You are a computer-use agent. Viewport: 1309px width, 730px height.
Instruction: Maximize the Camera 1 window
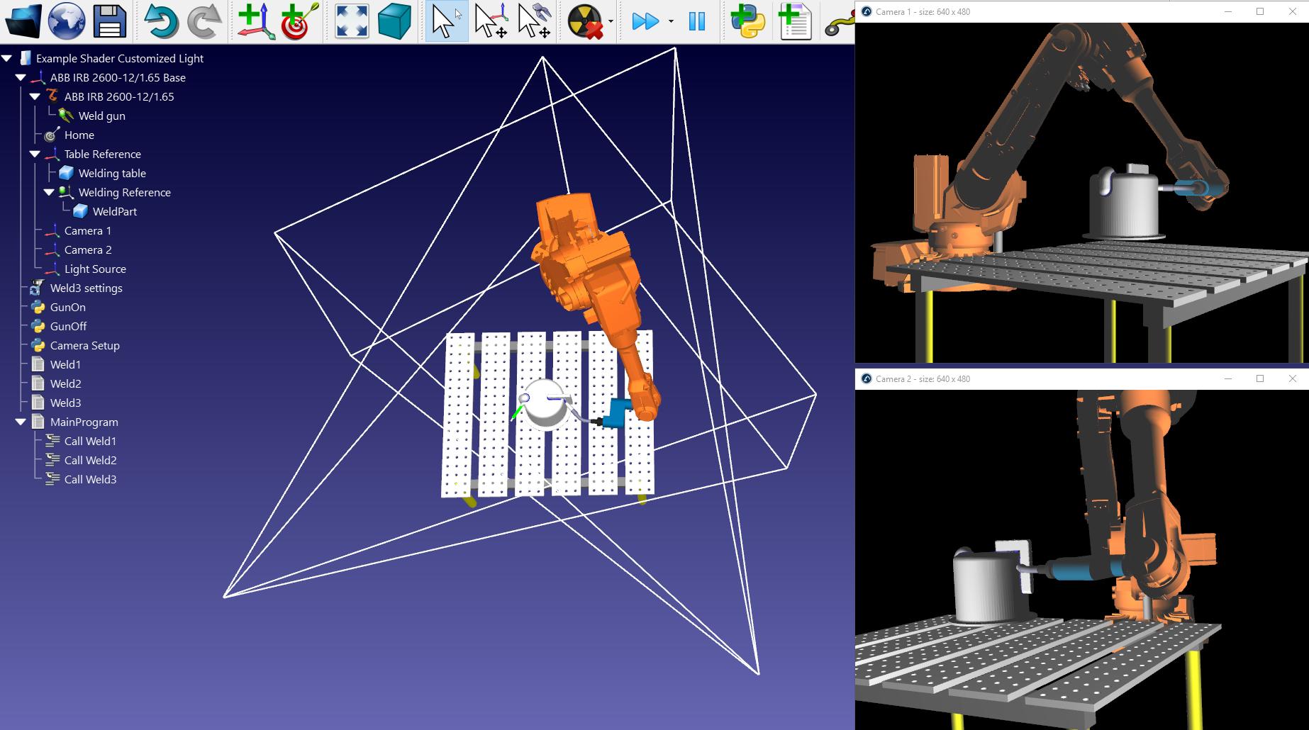pyautogui.click(x=1260, y=11)
